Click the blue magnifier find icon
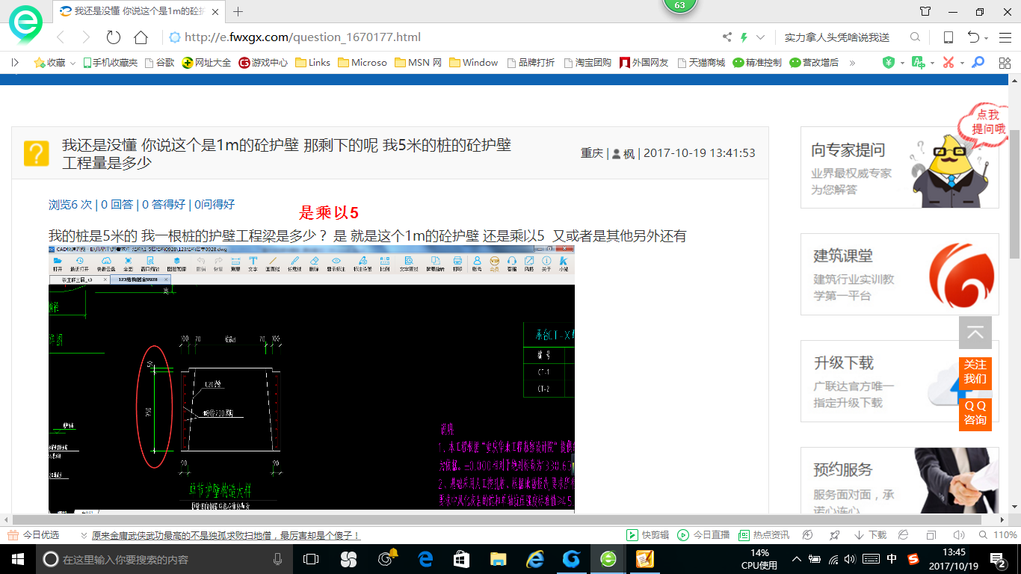The width and height of the screenshot is (1021, 574). (978, 63)
